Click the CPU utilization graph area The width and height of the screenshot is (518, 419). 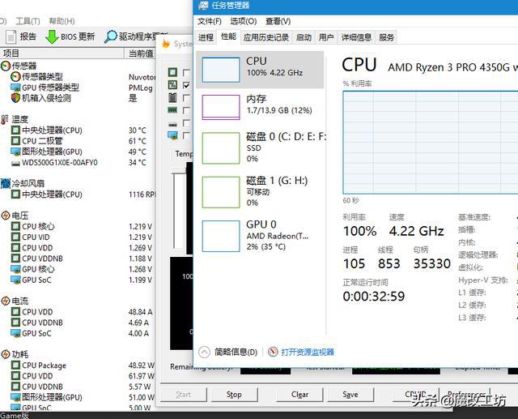click(x=431, y=143)
